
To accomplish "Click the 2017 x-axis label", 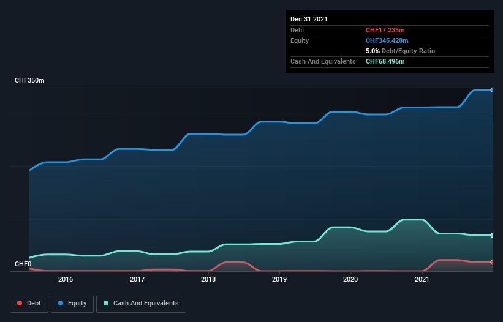I will click(137, 279).
